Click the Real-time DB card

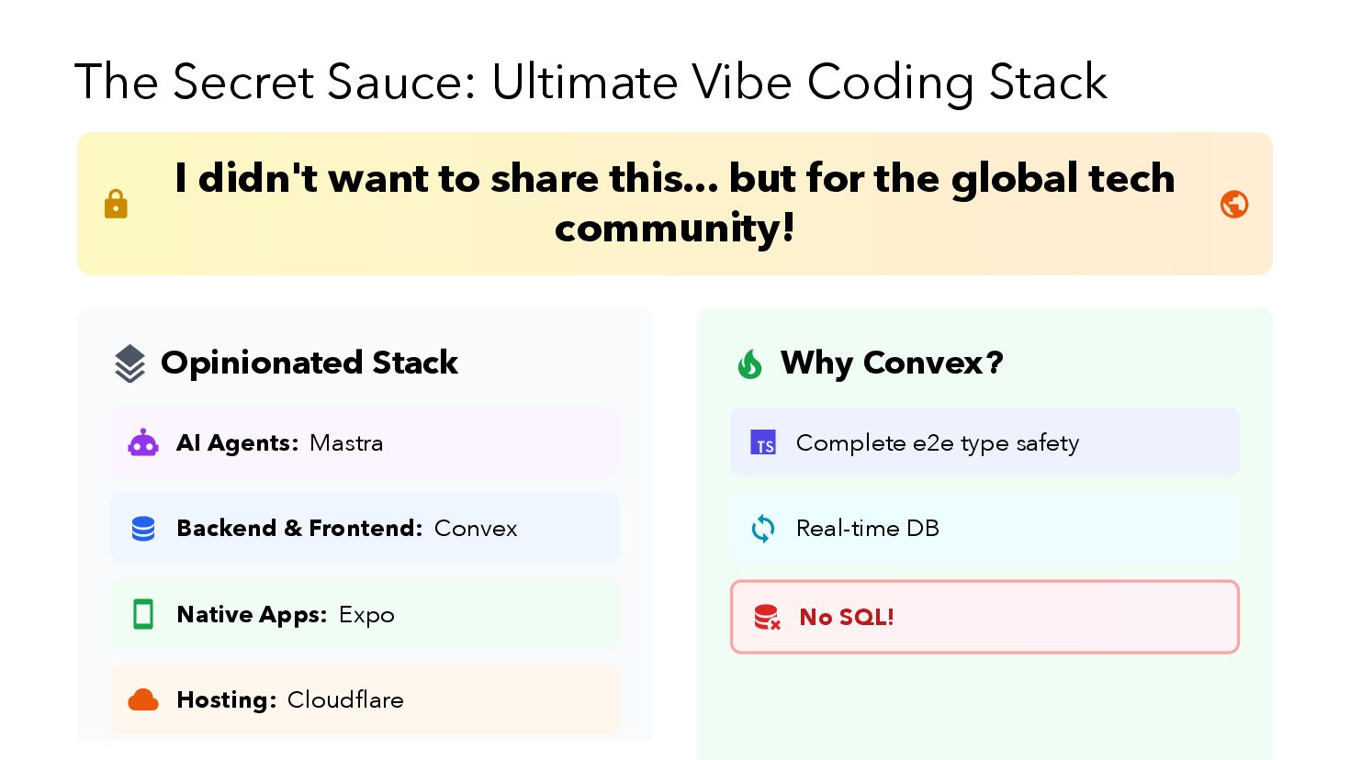[x=984, y=528]
